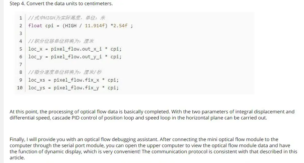This screenshot has height=163, width=304.
Task: Click line number 10 in code gutter
Action: (20, 88)
